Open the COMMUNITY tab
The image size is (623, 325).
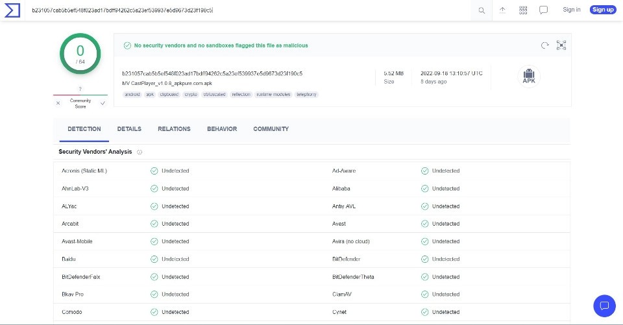pyautogui.click(x=271, y=129)
